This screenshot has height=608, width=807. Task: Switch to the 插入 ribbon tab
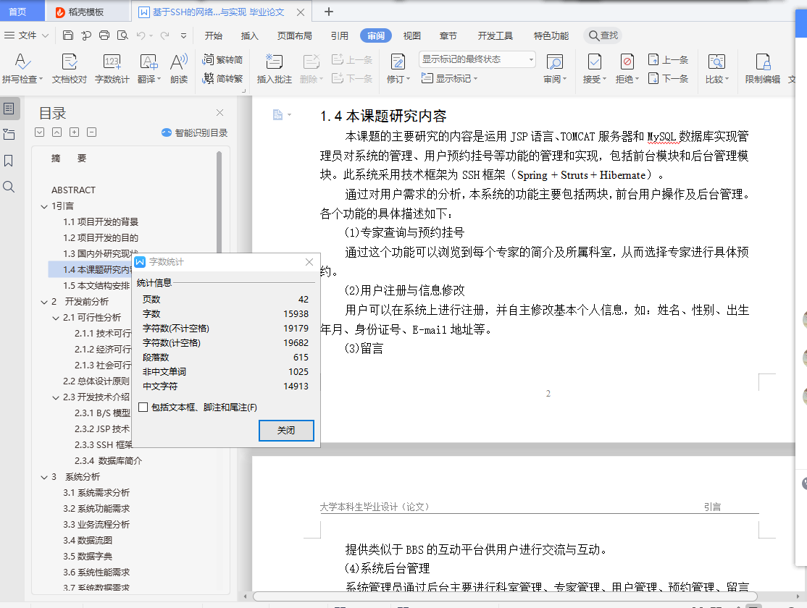click(249, 35)
